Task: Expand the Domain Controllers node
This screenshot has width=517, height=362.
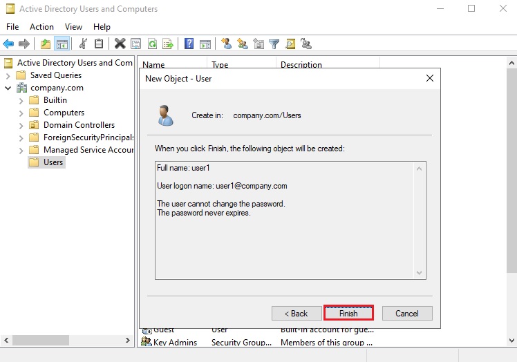Action: 21,125
